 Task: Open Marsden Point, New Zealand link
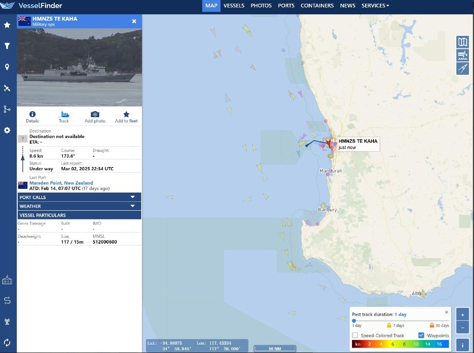(61, 183)
